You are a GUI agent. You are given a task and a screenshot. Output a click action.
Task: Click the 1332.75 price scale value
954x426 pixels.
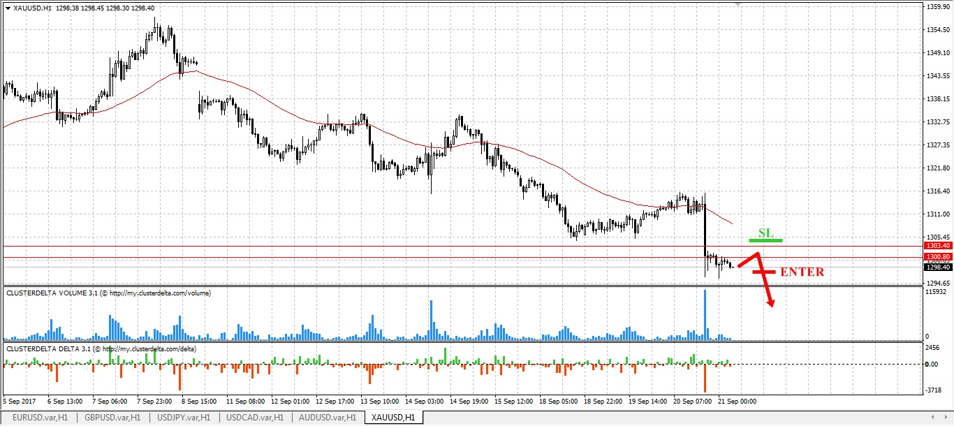(938, 122)
